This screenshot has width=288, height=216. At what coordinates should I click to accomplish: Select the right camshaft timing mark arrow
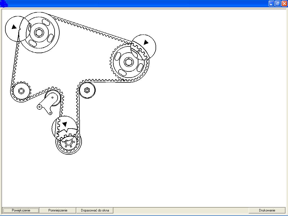tap(146, 42)
